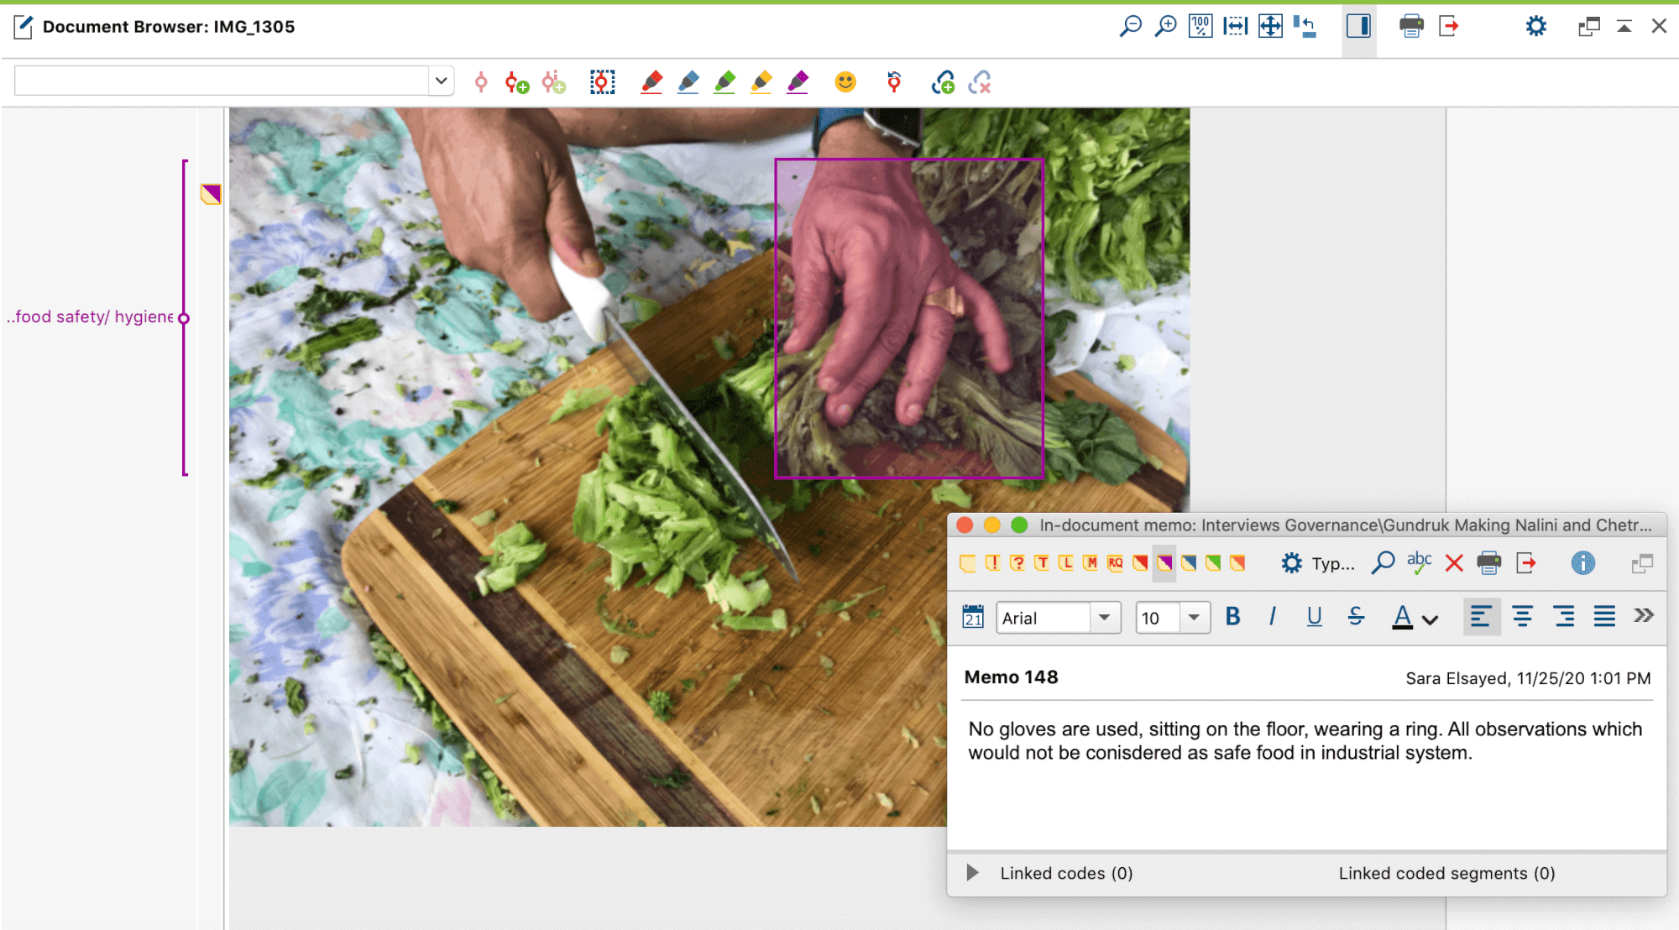Apply red highlighter coding

pyautogui.click(x=651, y=82)
